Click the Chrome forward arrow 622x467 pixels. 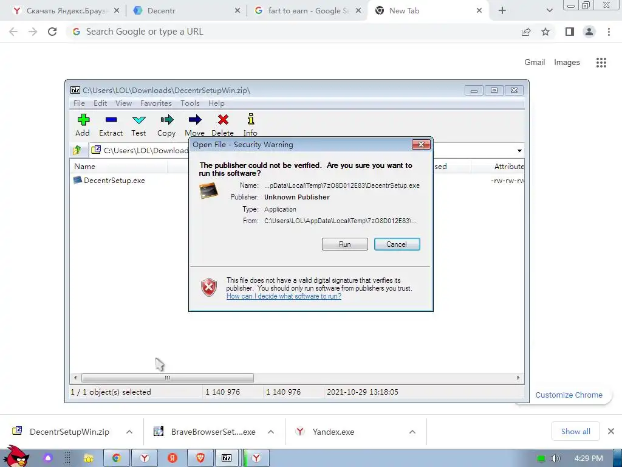(33, 32)
